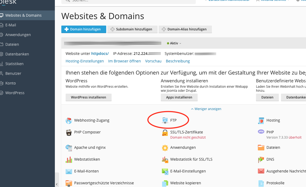
Task: Open PHP Composer via its icon
Action: [69, 132]
